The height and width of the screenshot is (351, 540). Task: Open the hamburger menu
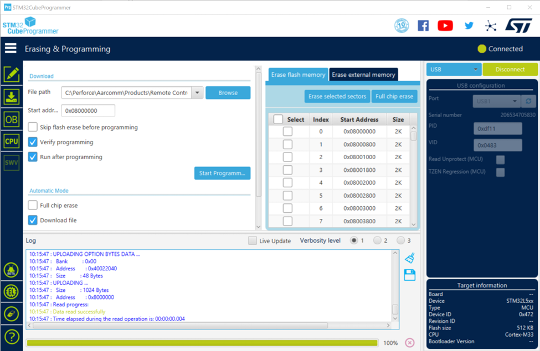(11, 49)
